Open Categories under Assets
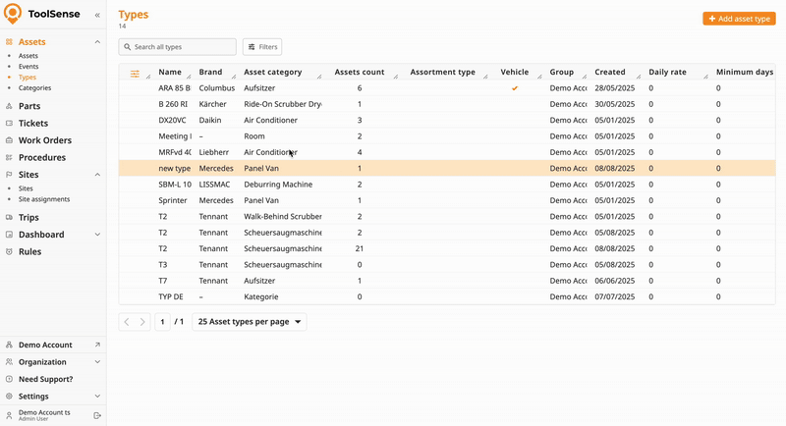Viewport: 786px width, 426px height. [34, 87]
